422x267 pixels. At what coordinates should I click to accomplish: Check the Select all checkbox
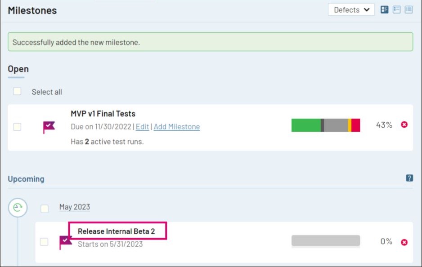[17, 91]
